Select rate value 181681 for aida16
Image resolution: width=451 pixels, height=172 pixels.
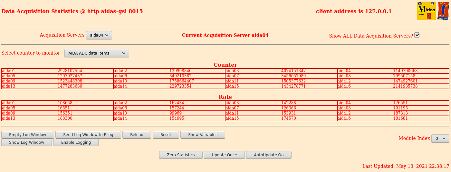click(x=400, y=118)
